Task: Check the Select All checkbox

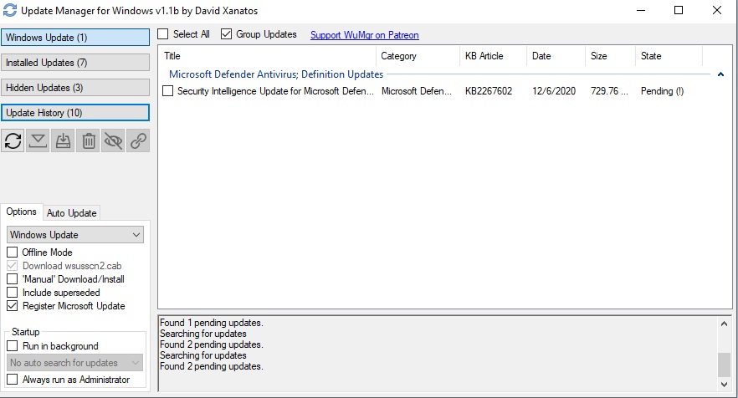Action: [x=162, y=34]
